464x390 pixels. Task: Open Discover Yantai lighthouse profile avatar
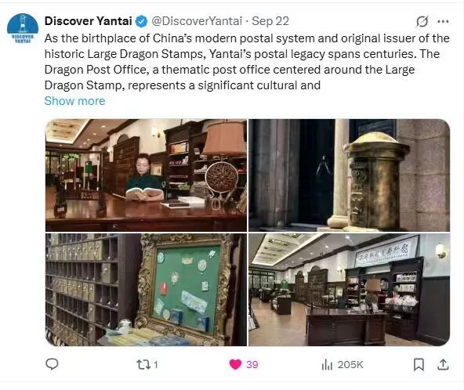click(23, 29)
